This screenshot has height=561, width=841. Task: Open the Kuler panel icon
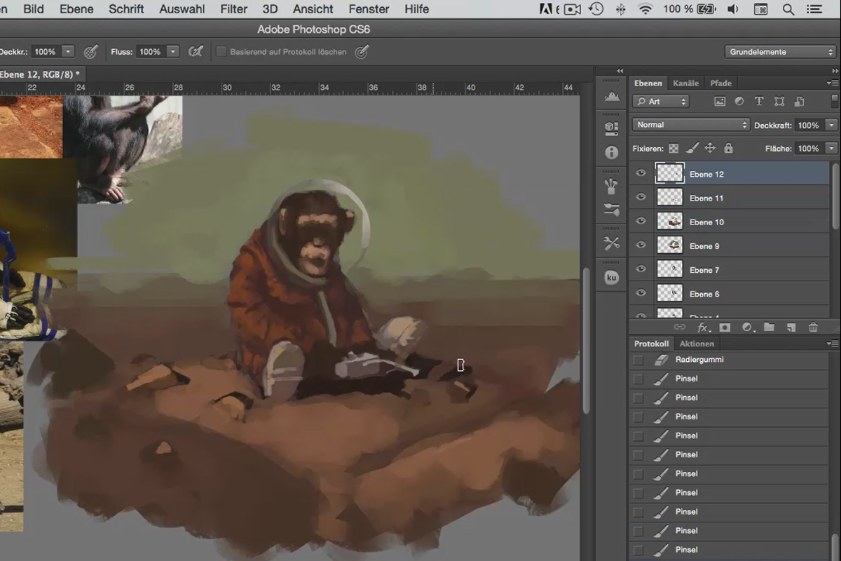click(x=611, y=278)
